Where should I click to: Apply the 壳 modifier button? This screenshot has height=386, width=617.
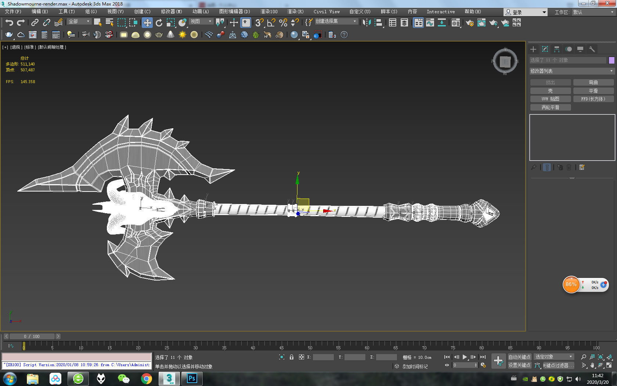coord(551,91)
